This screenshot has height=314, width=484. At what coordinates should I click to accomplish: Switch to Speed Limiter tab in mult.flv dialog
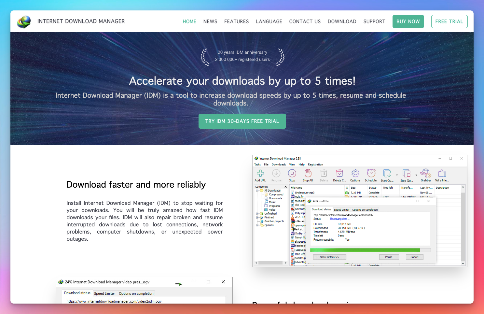click(341, 210)
